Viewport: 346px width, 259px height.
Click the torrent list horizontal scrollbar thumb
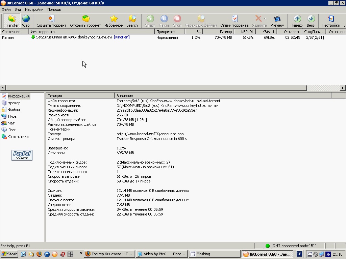coord(156,88)
